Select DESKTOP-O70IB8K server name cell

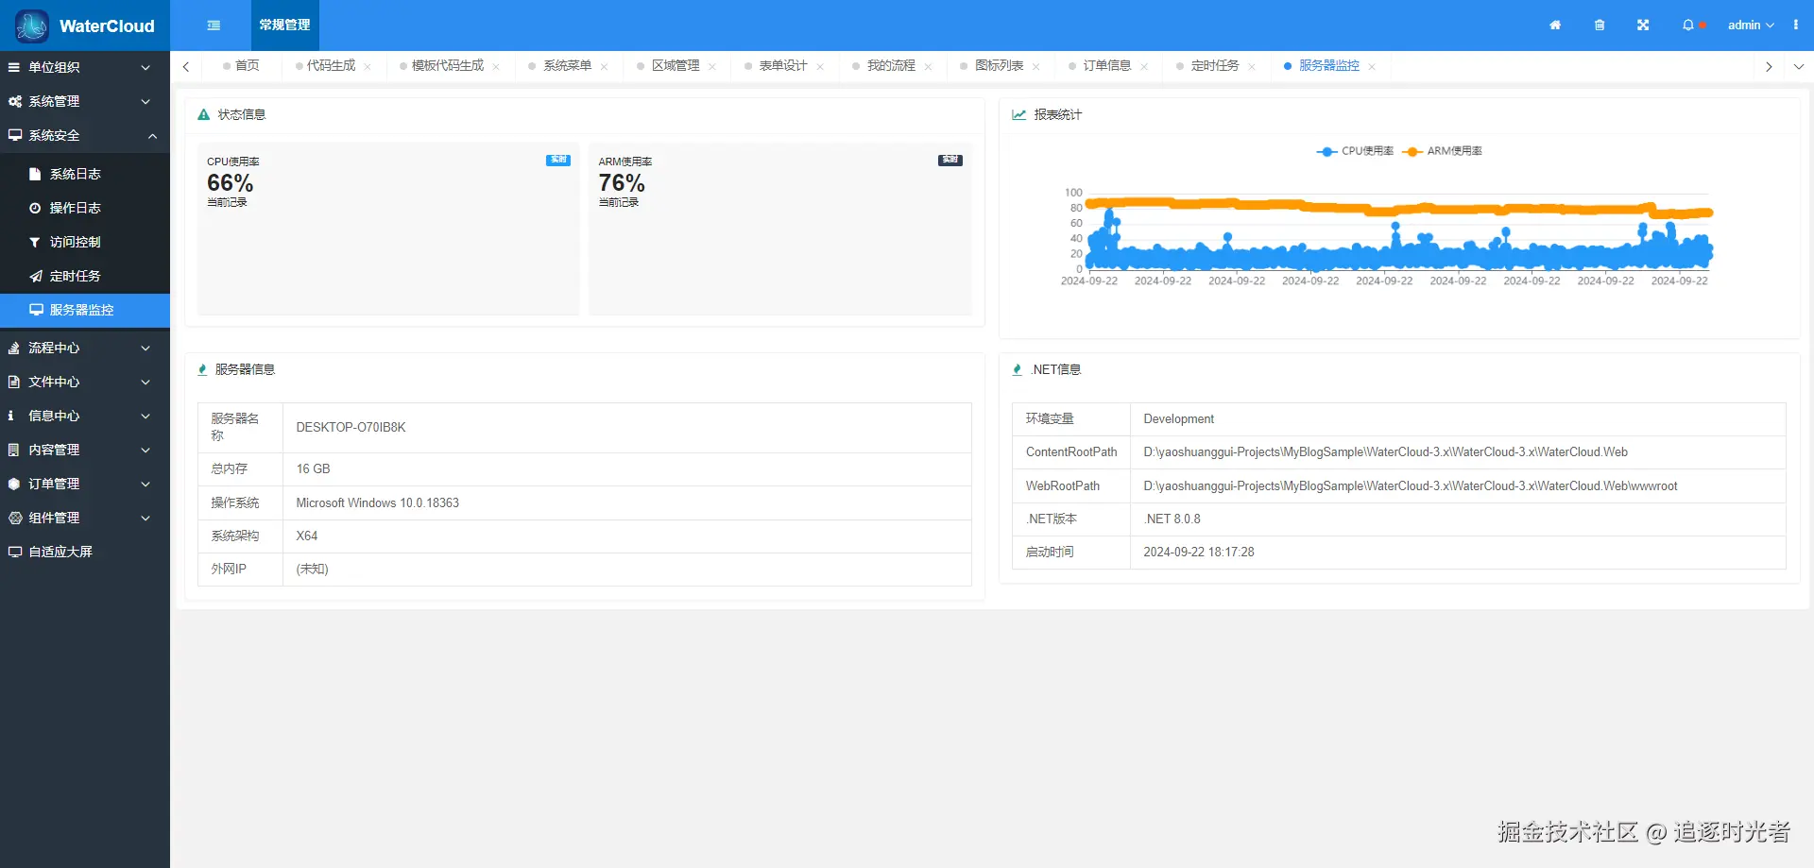tap(626, 428)
